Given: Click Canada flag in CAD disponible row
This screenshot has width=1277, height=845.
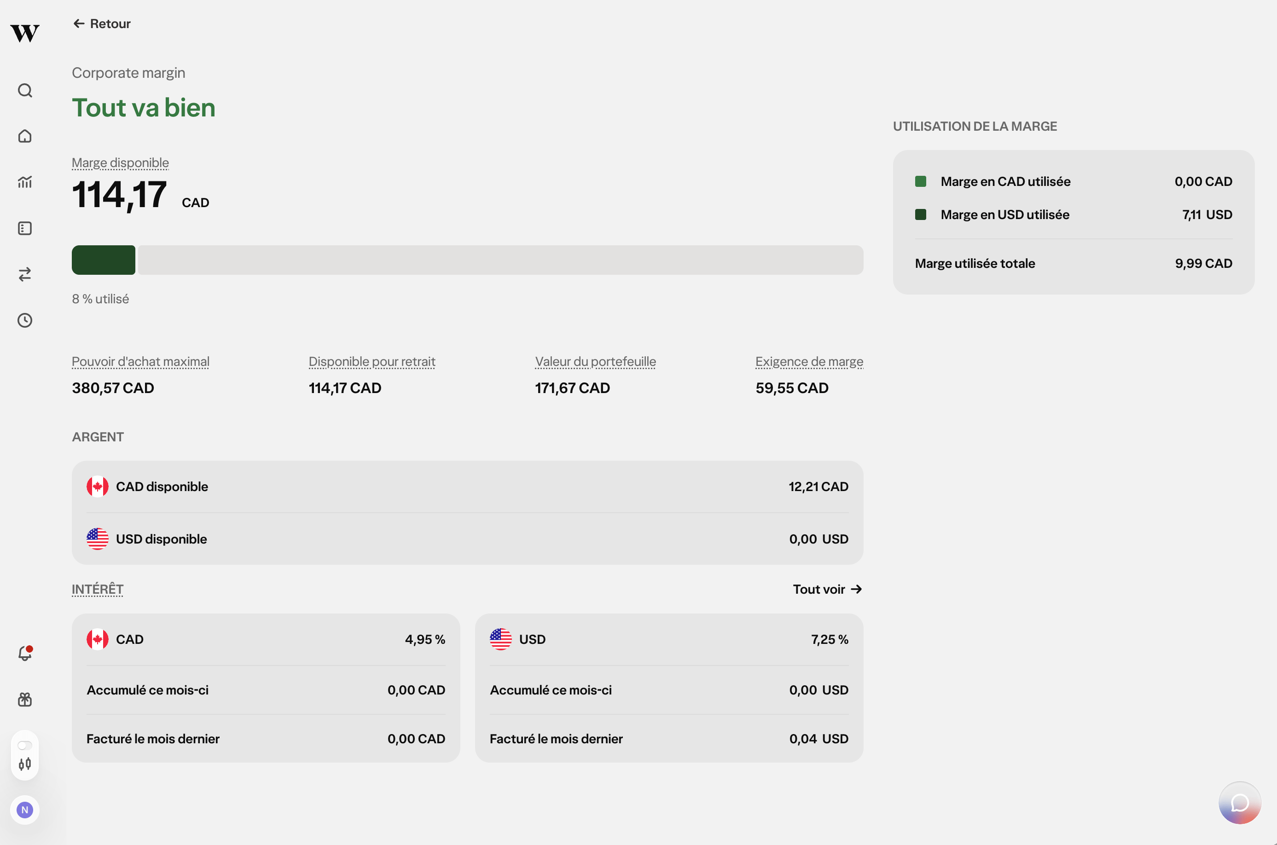Looking at the screenshot, I should pyautogui.click(x=97, y=486).
